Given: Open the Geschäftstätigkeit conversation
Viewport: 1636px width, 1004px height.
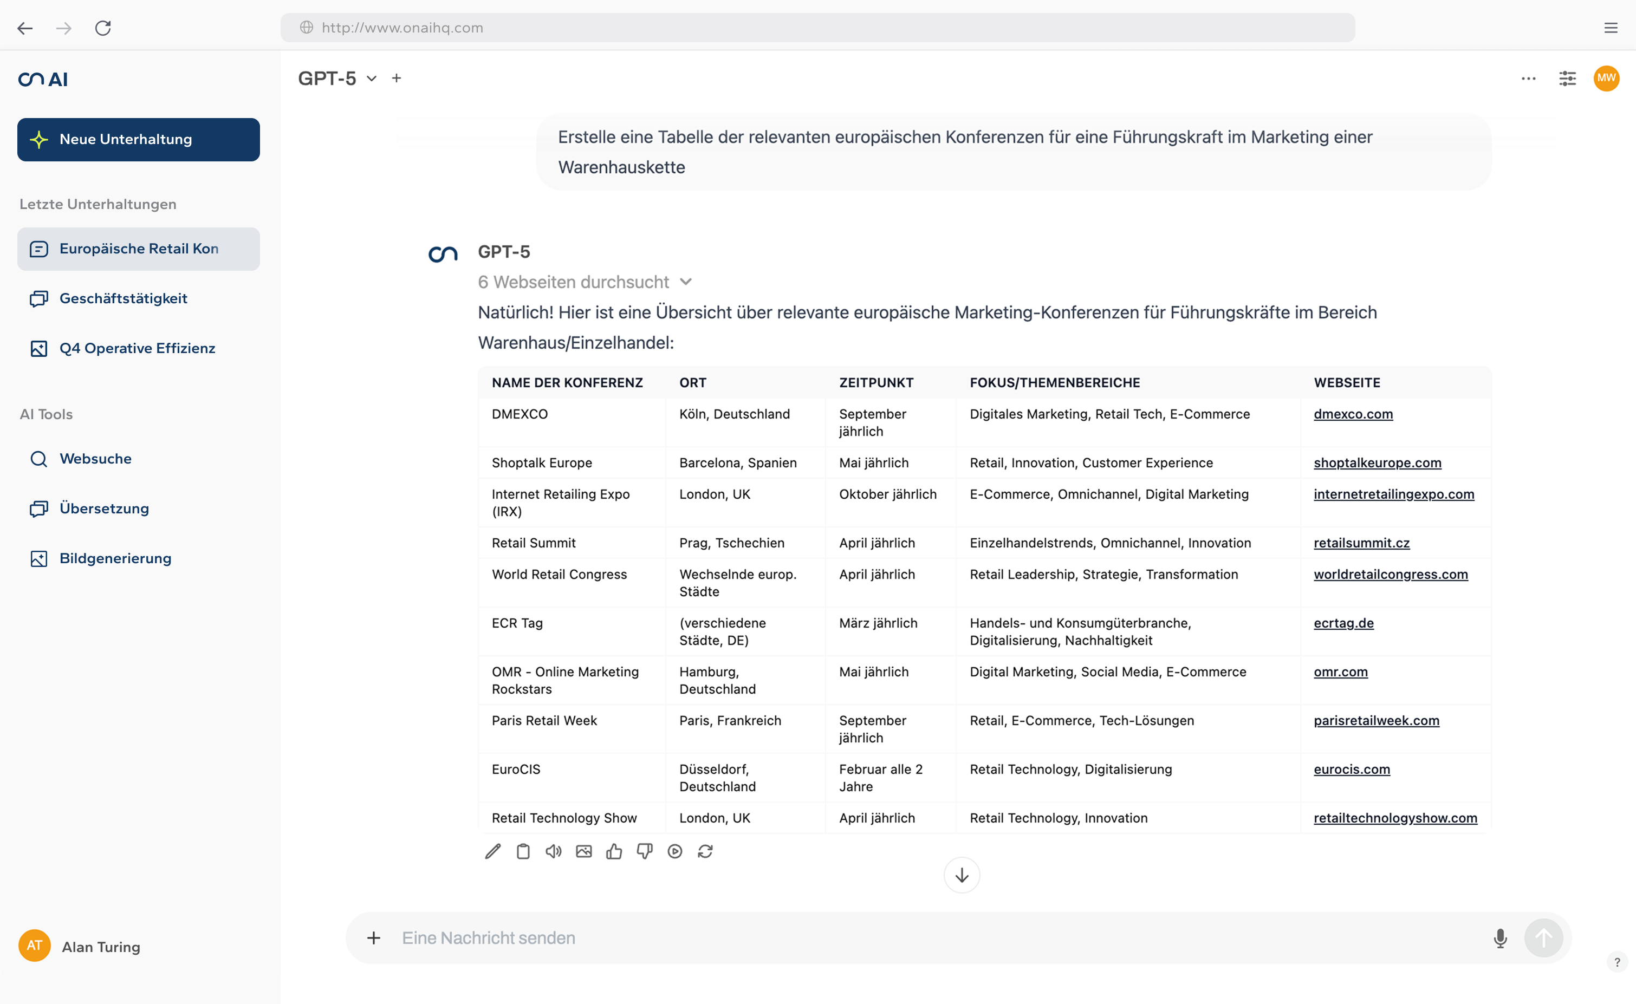Looking at the screenshot, I should point(124,299).
